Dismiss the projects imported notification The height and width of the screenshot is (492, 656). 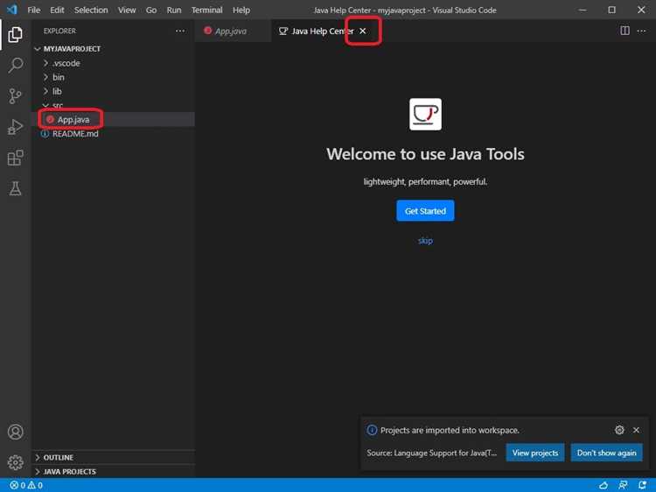click(x=636, y=430)
